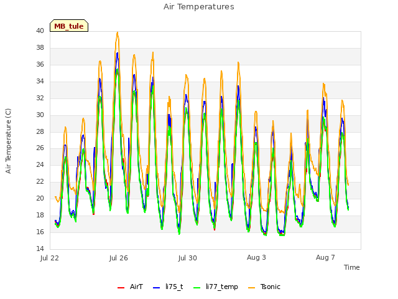Toggle the li75_t legend entry
The image size is (398, 299).
click(168, 287)
